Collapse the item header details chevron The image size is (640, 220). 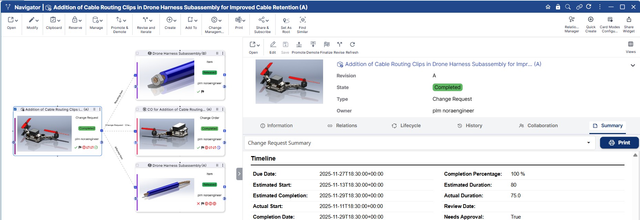[x=632, y=65]
